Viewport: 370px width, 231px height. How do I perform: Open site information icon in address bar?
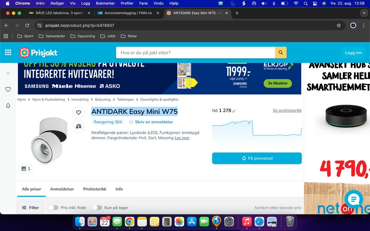pos(40,25)
